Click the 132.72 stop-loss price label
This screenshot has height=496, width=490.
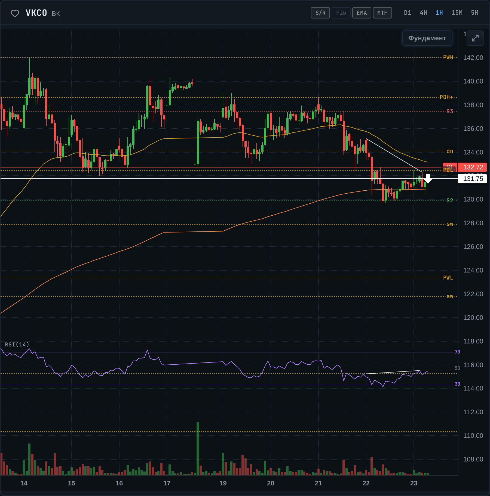[x=473, y=167]
